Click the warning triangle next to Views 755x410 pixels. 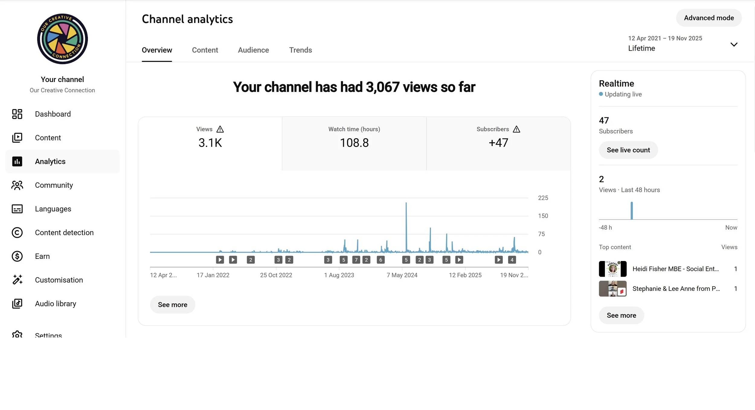point(220,129)
